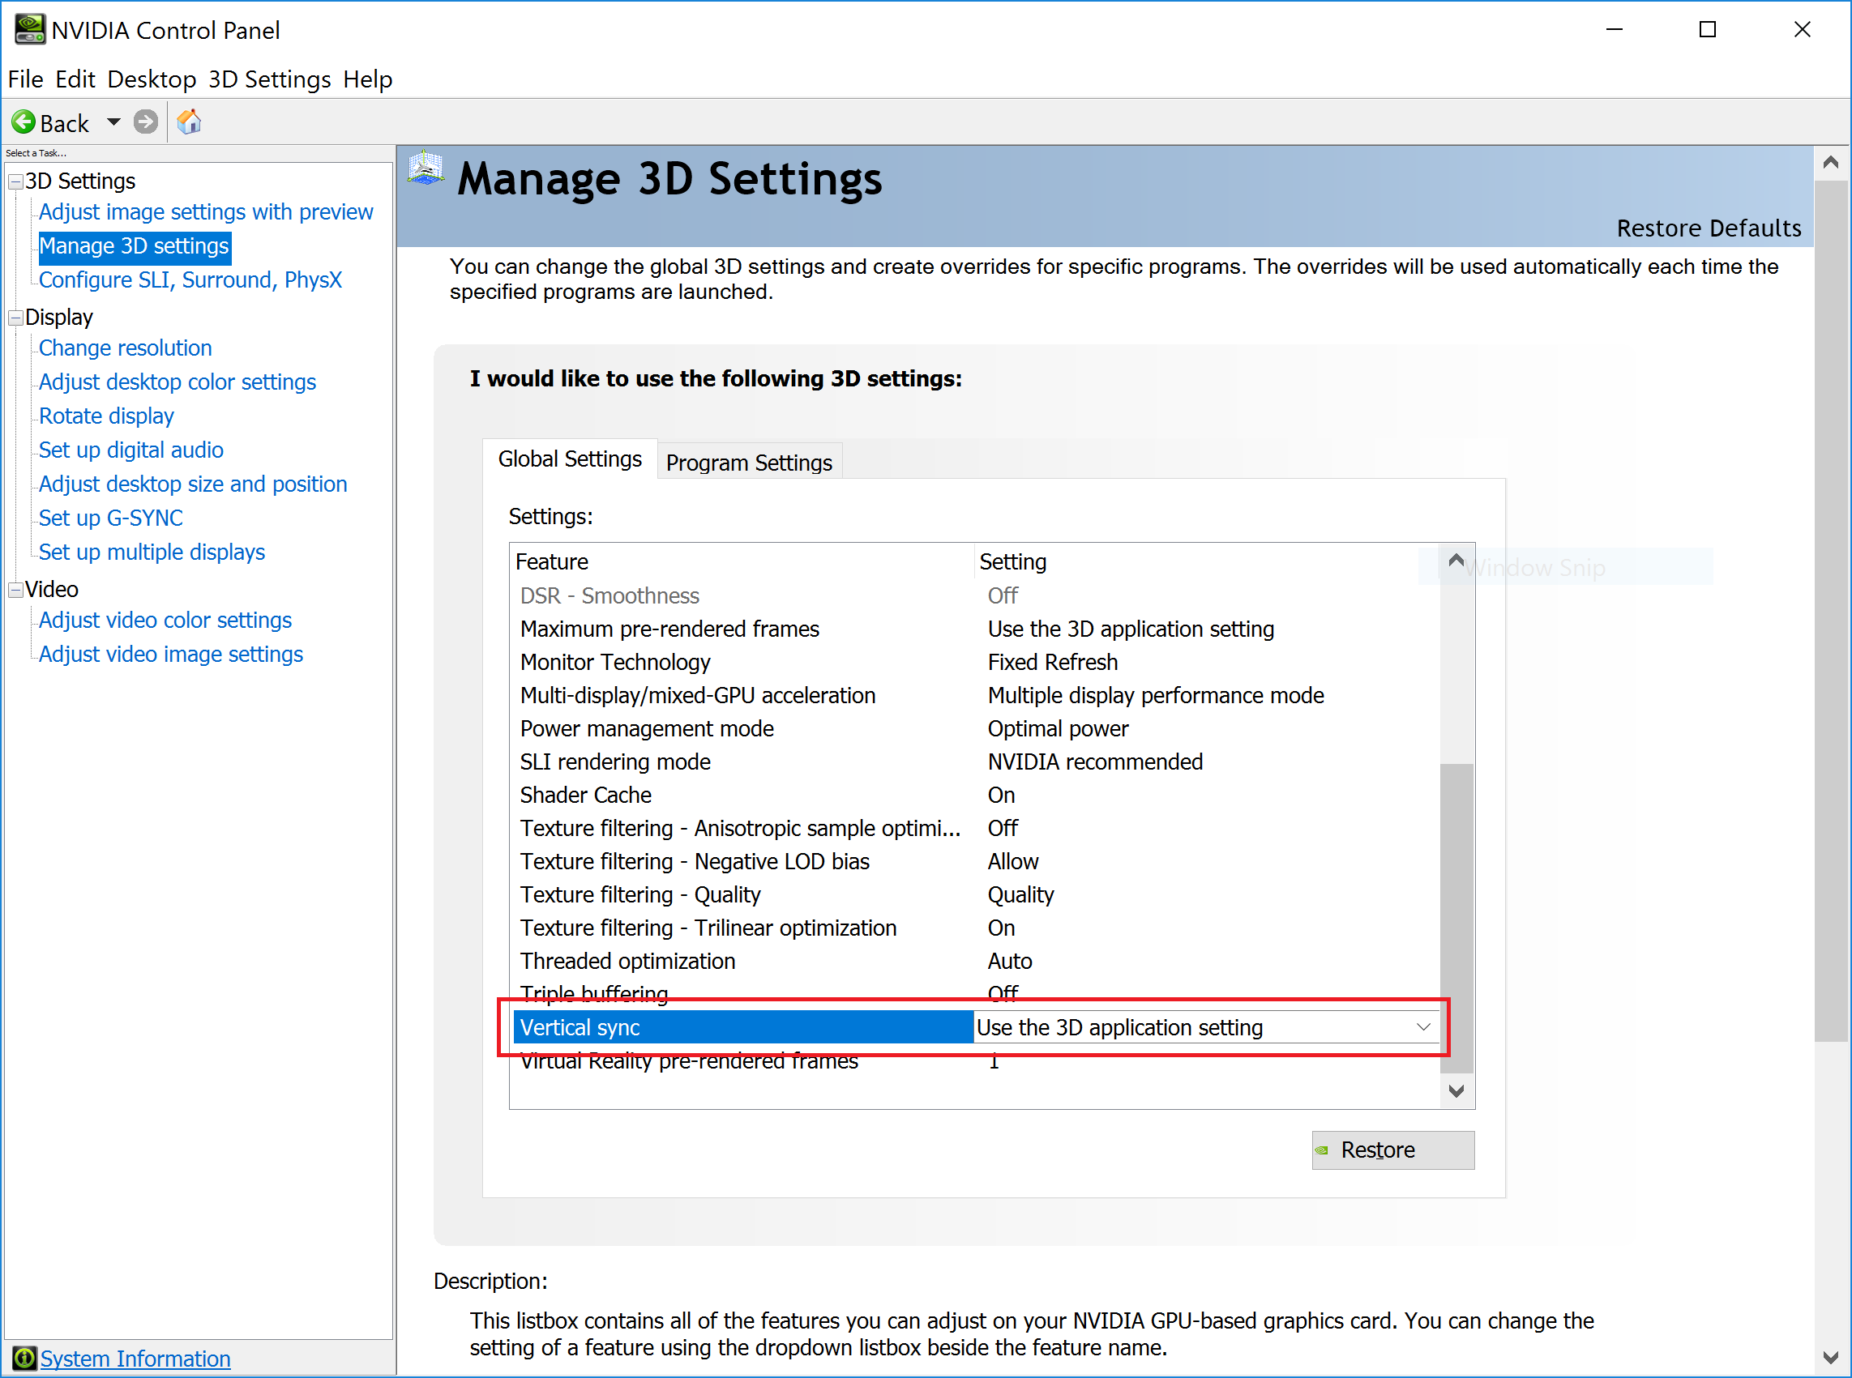Open Adjust desktop size and position
The height and width of the screenshot is (1378, 1852).
(193, 484)
